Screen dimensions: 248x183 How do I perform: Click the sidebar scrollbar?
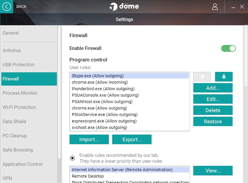point(59,92)
